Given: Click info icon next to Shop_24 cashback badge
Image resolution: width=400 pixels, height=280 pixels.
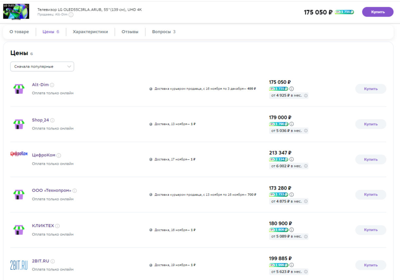Looking at the screenshot, I should pyautogui.click(x=292, y=124).
